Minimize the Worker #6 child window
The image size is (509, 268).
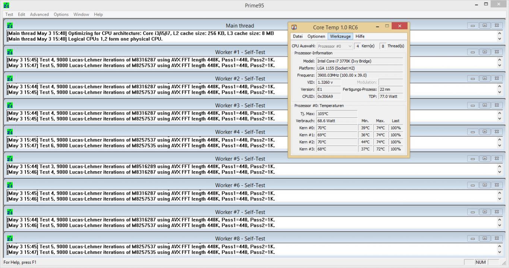[473, 185]
